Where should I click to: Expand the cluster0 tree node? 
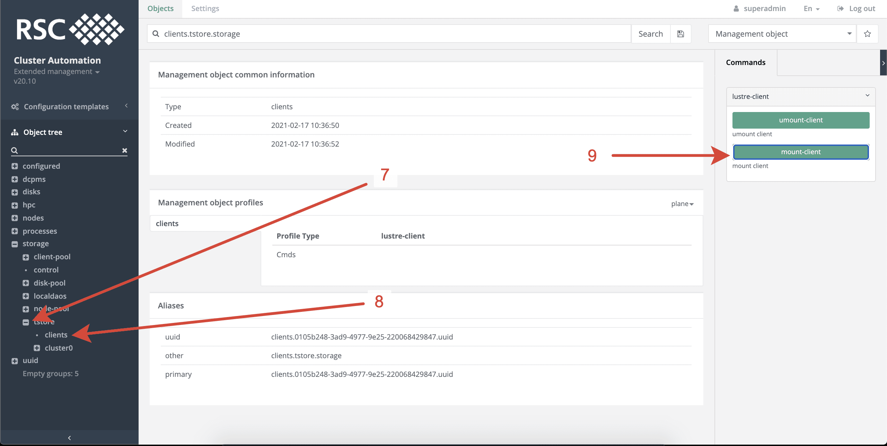pyautogui.click(x=37, y=348)
